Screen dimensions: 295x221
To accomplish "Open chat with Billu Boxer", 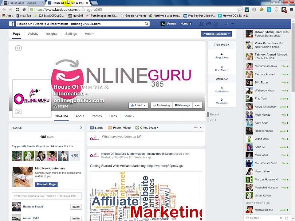I will pos(267,82).
